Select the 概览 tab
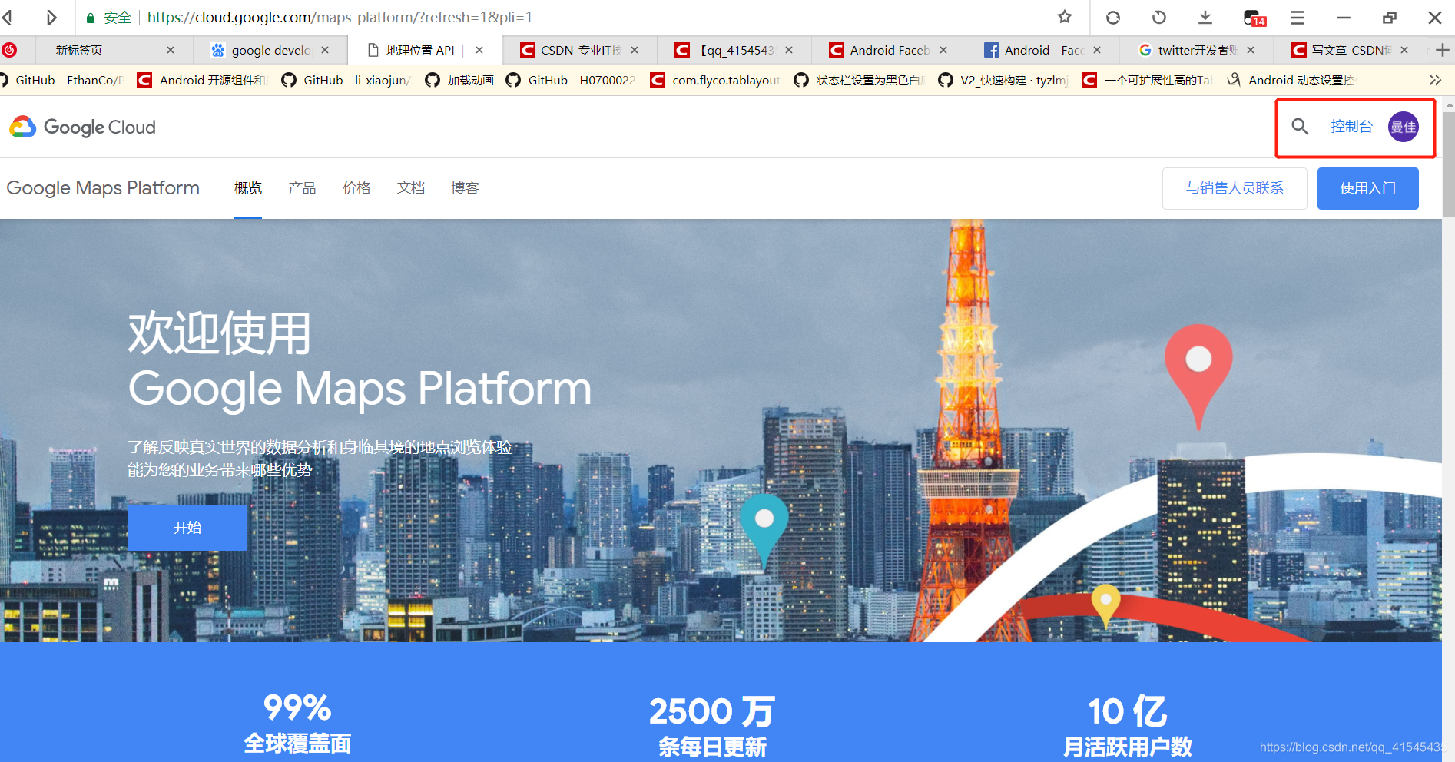1455x762 pixels. (x=248, y=188)
